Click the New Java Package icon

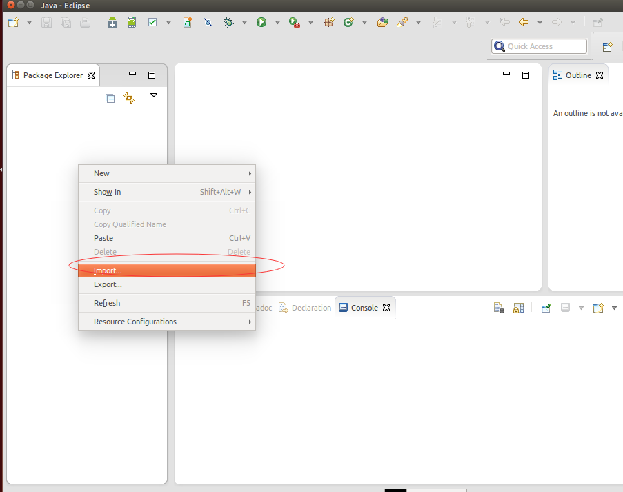point(329,22)
